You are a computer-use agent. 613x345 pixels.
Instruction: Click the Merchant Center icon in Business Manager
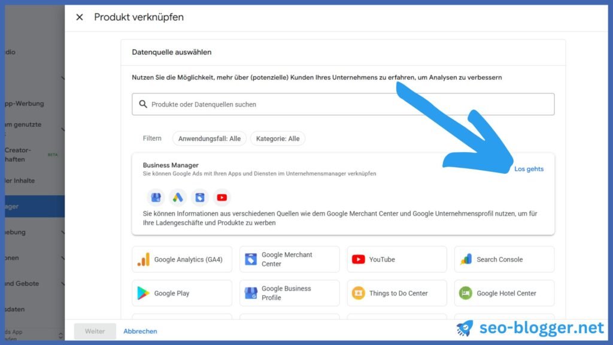click(x=200, y=198)
